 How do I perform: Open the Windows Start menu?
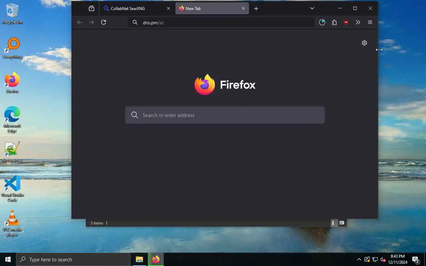coord(8,259)
